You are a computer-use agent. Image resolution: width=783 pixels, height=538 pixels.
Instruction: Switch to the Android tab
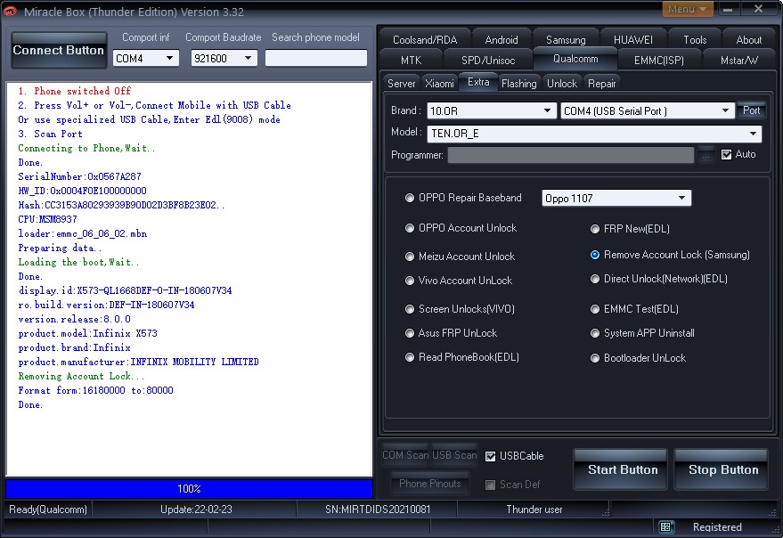point(501,39)
